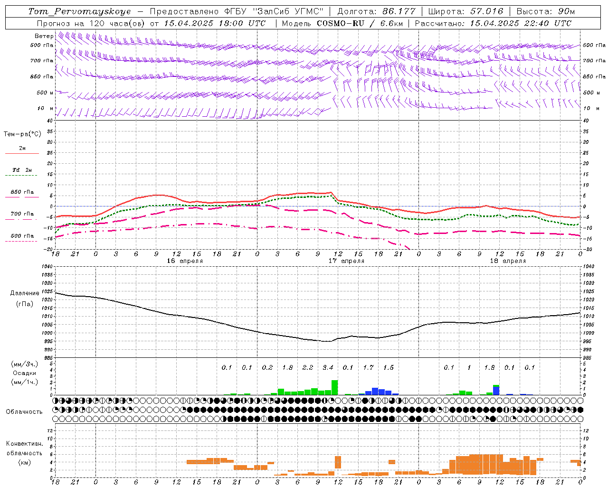The height and width of the screenshot is (486, 608).
Task: Click the forecast start time 15.04.2025 18:00 UTC
Action: (215, 23)
